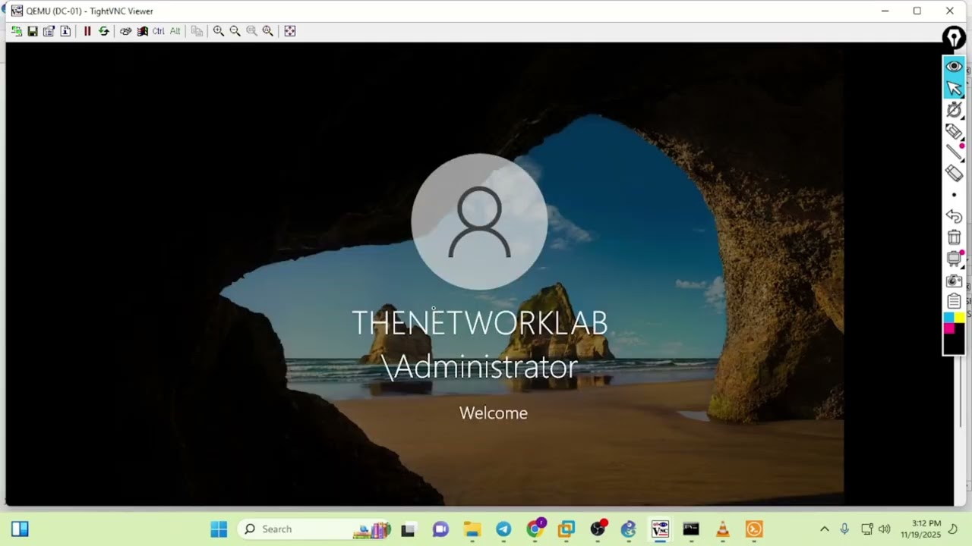
Task: Open File Explorer from the taskbar
Action: click(472, 529)
